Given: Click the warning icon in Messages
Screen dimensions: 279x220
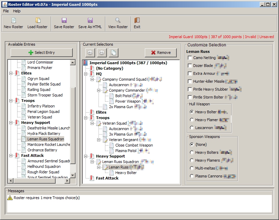Looking at the screenshot, I should [10, 198].
